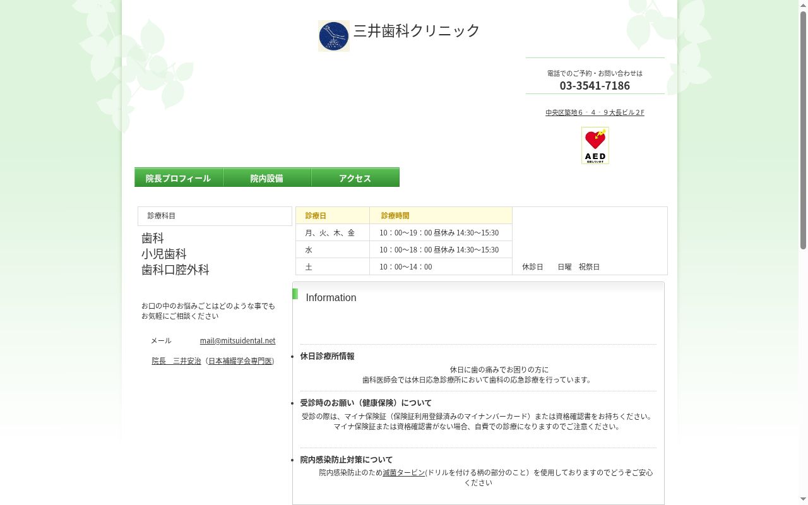
Task: Click the 10：00〜14：00 hours cell
Action: click(x=441, y=266)
